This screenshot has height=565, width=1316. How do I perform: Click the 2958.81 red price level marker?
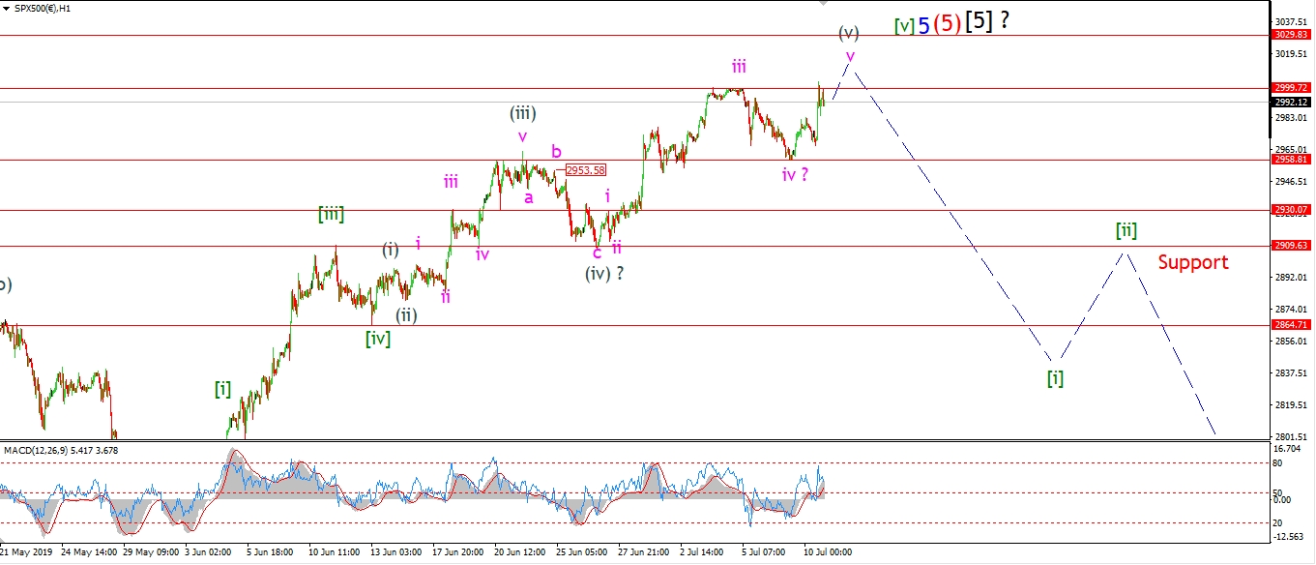tap(1291, 160)
